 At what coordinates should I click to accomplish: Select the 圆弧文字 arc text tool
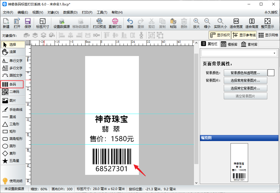click(13, 76)
